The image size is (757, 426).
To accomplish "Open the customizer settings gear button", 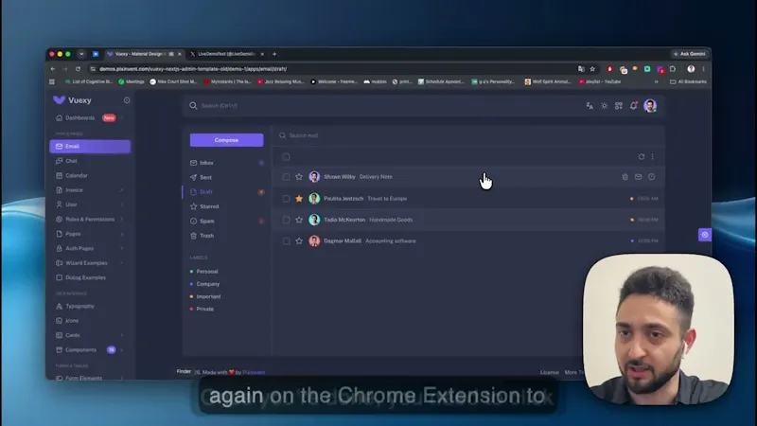I will (x=705, y=235).
